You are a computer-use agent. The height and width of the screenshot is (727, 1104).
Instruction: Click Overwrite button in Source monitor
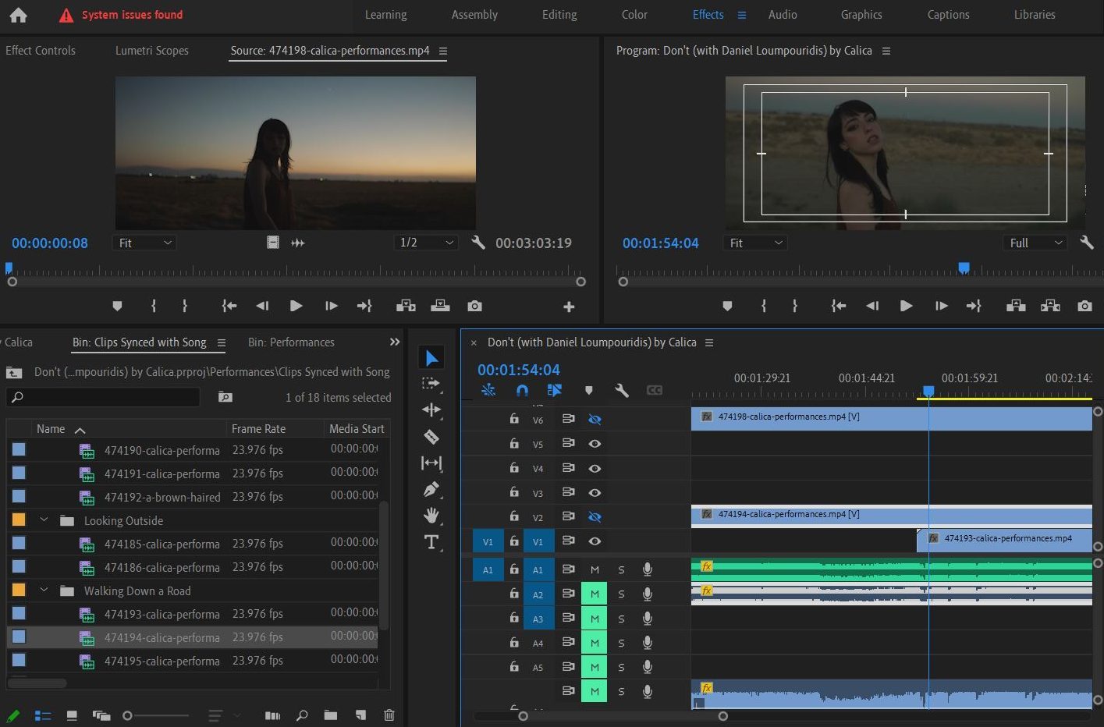(x=440, y=306)
